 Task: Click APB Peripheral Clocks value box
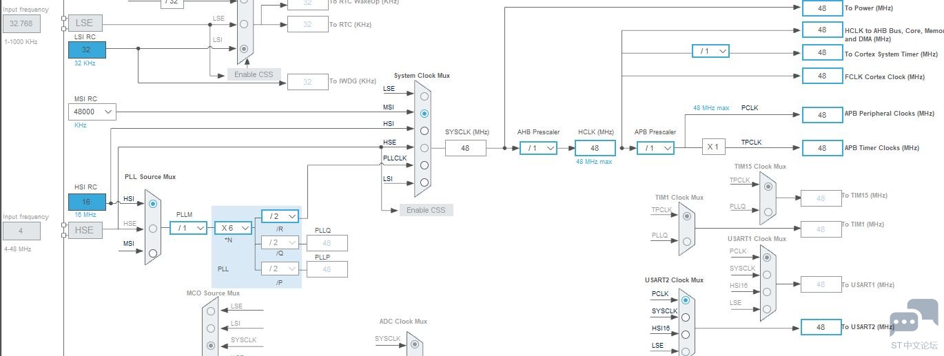click(822, 115)
